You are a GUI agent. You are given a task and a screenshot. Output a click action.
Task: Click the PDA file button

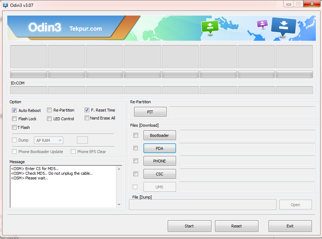pyautogui.click(x=160, y=148)
